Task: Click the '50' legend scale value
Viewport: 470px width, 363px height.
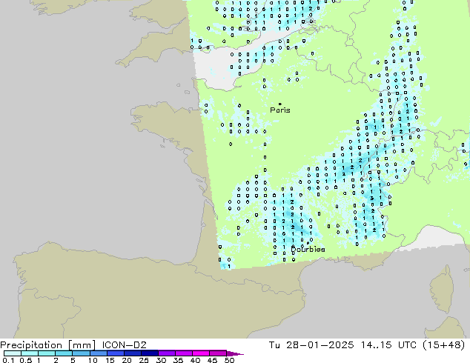Action: click(x=229, y=360)
